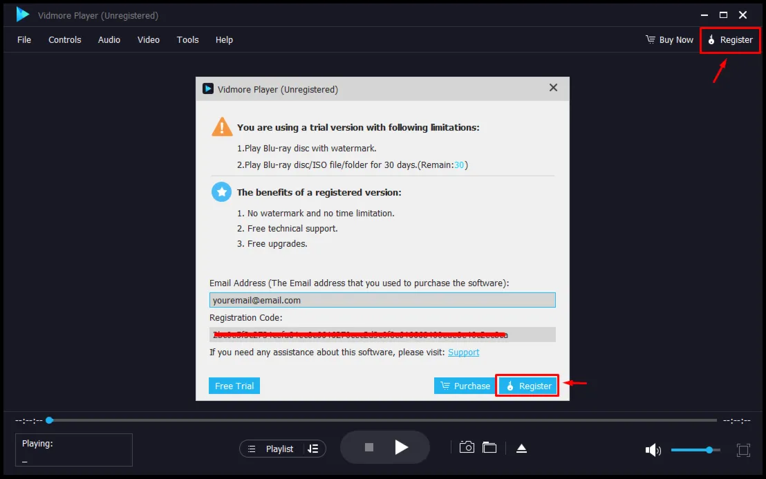Open the Controls menu
766x479 pixels.
[x=64, y=40]
